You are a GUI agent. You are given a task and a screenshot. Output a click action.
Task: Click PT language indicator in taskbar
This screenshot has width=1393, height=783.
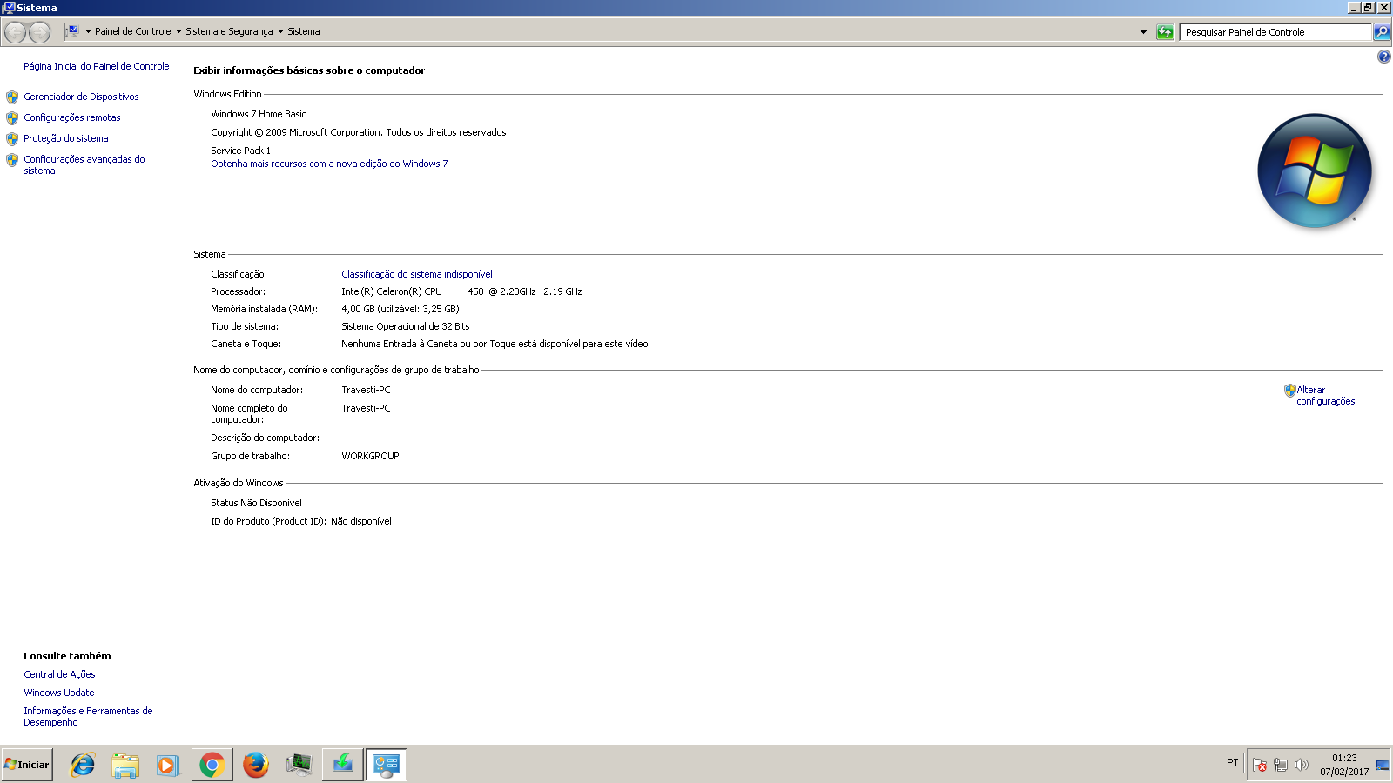click(x=1232, y=763)
